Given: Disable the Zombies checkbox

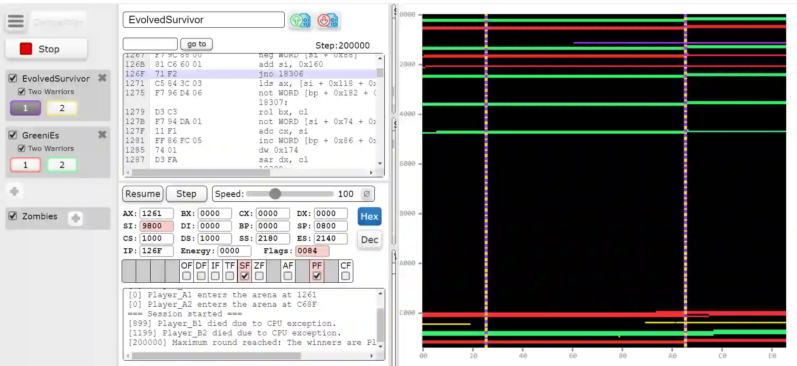Looking at the screenshot, I should click(x=13, y=216).
